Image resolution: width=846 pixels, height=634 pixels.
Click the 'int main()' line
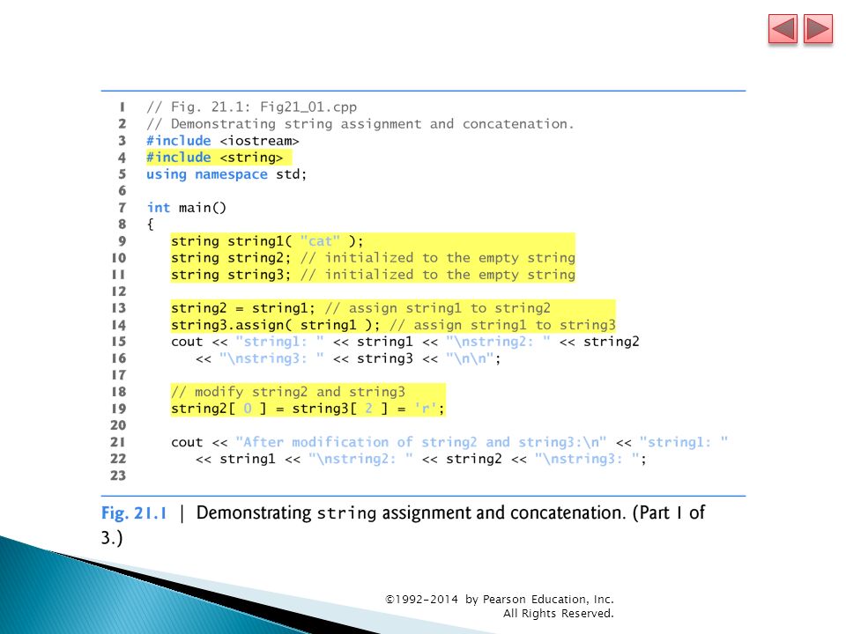[x=187, y=208]
